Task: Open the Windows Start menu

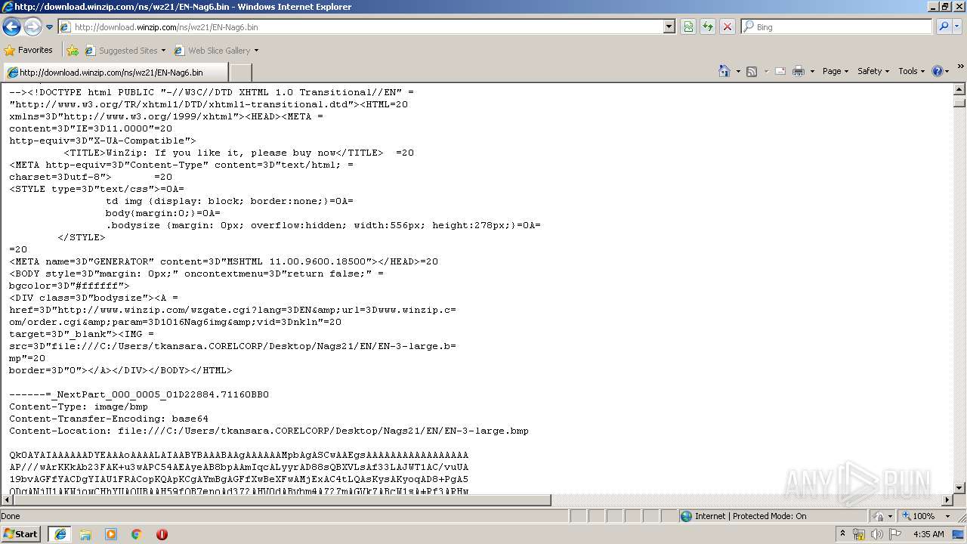Action: click(x=21, y=534)
